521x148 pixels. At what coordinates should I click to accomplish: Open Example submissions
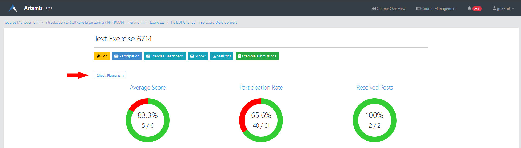click(x=257, y=56)
